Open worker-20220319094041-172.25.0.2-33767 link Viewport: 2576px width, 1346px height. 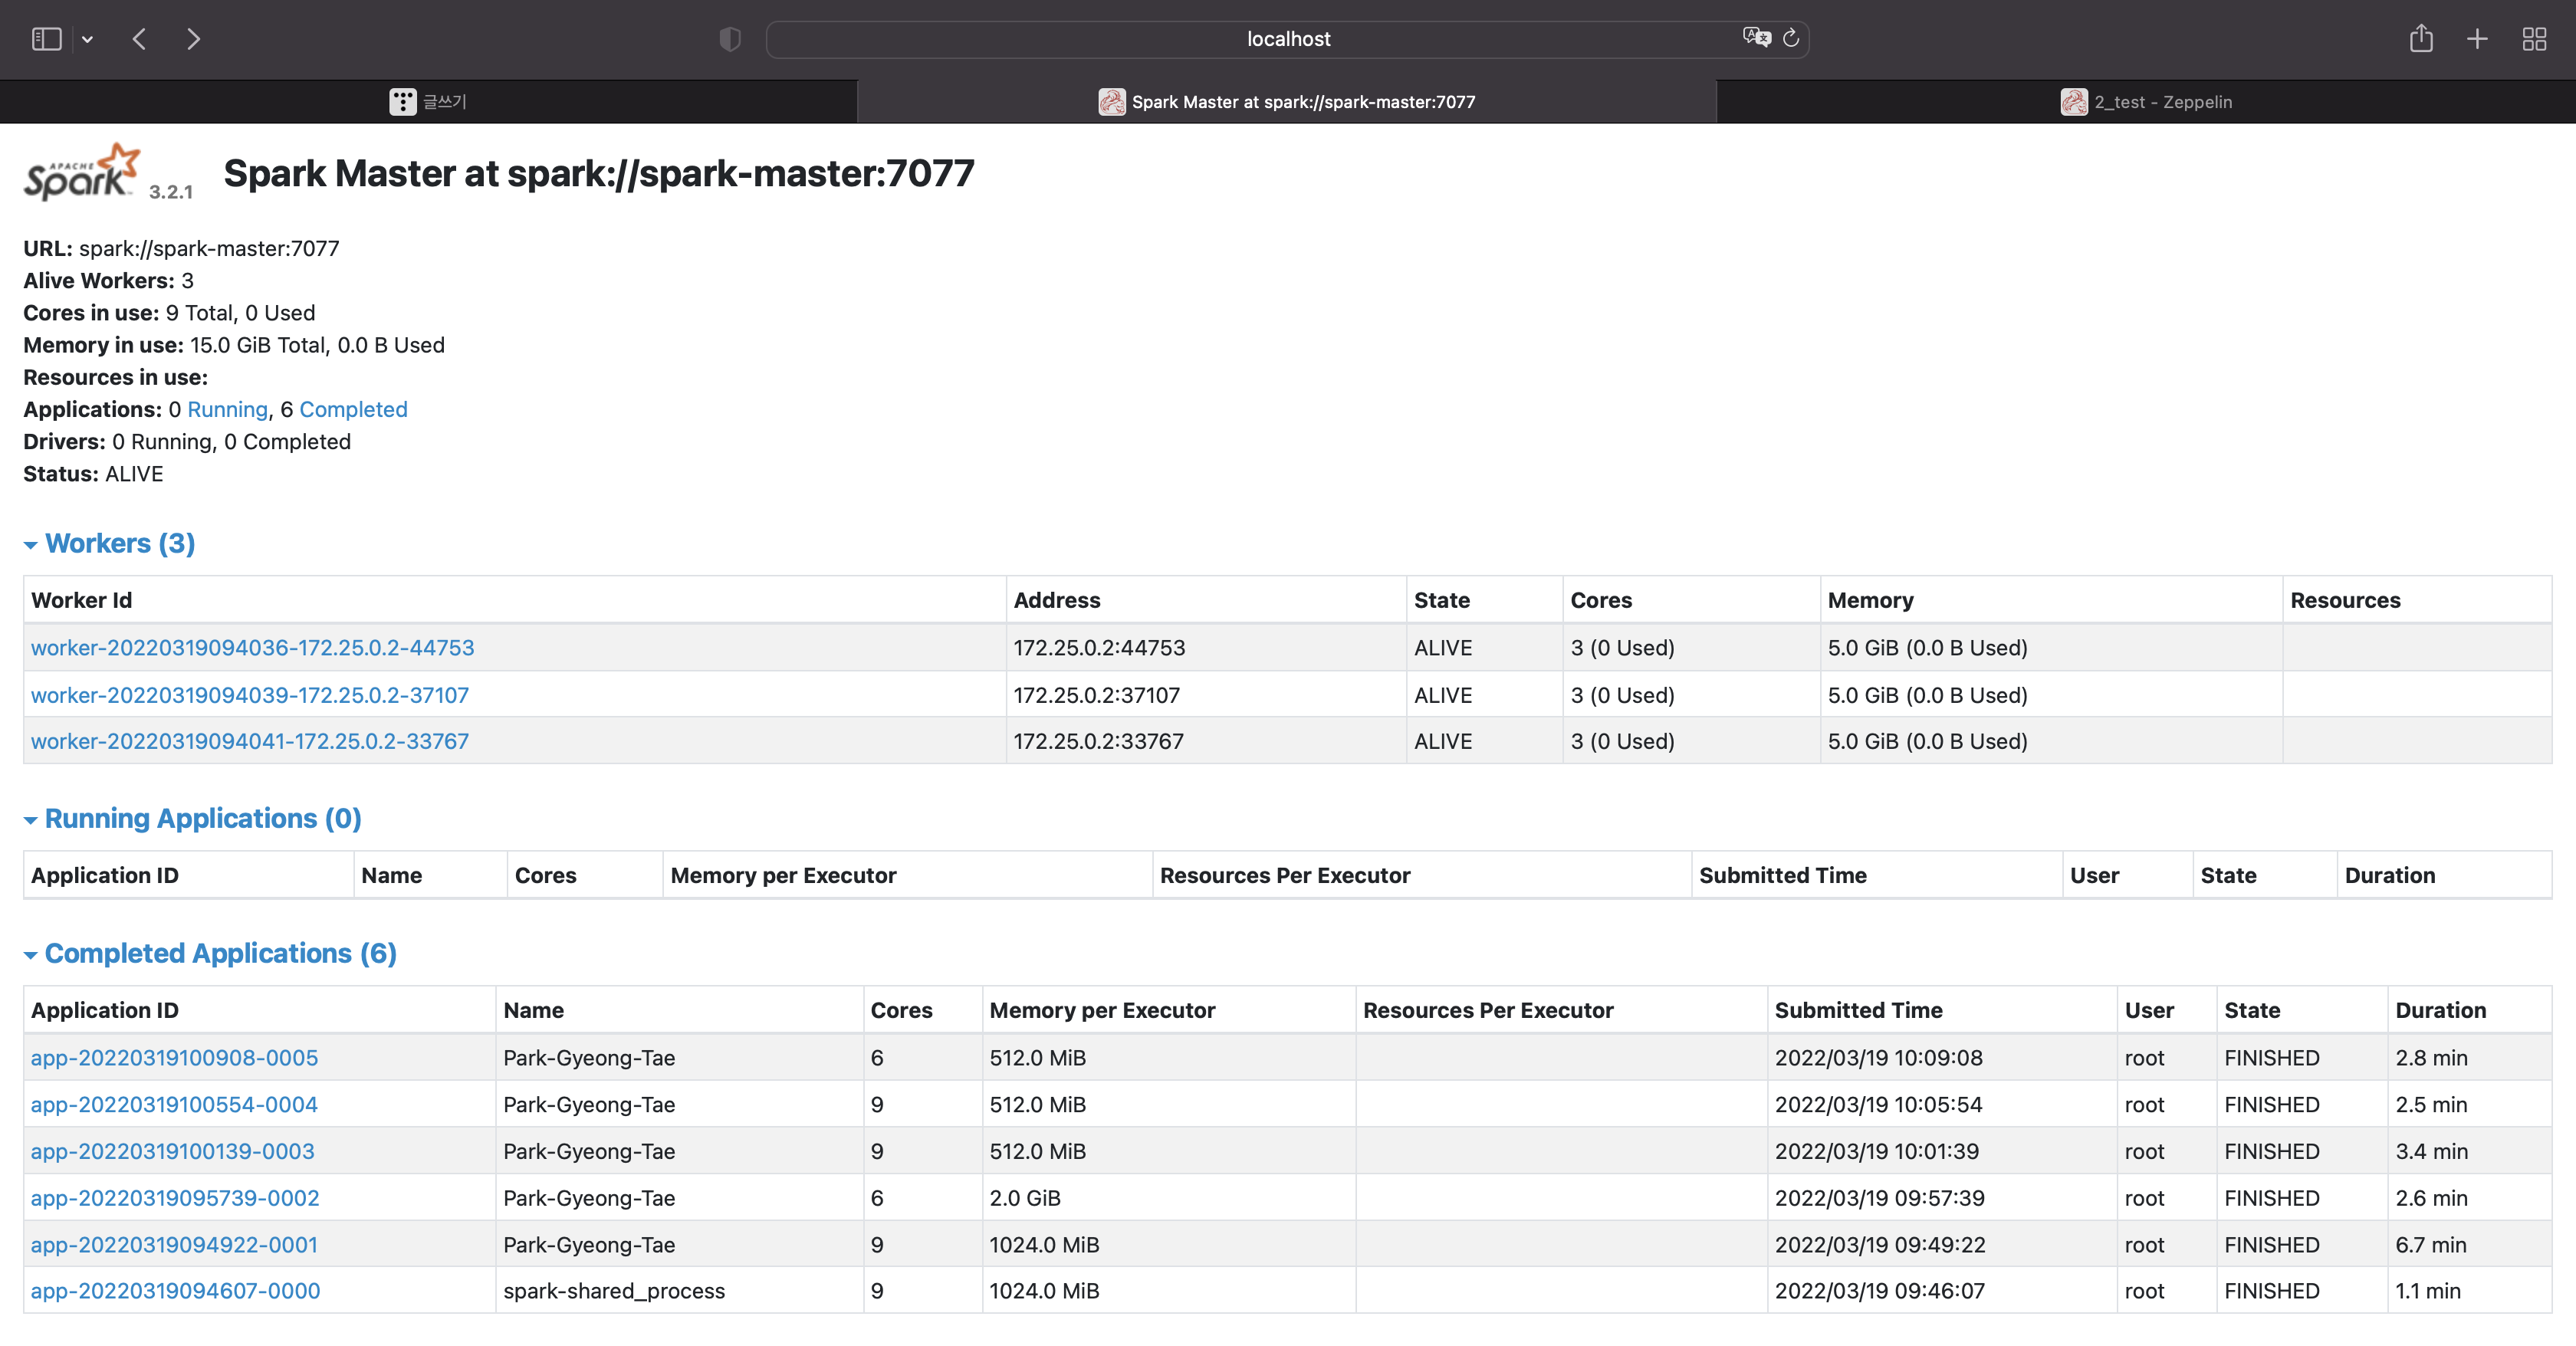point(250,741)
